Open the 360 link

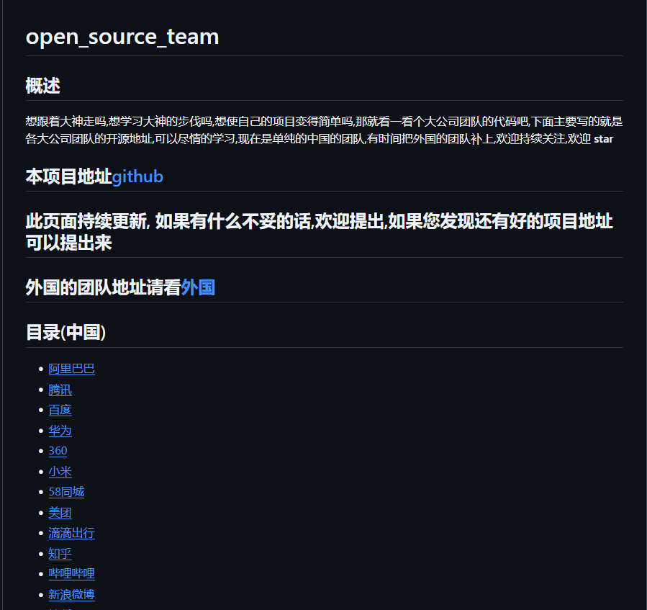[58, 451]
